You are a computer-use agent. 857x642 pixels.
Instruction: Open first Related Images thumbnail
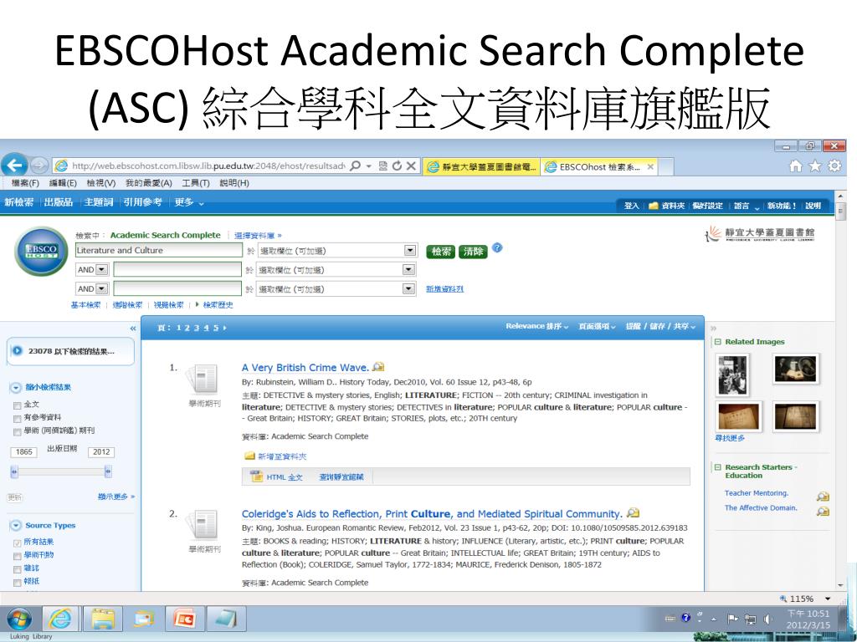coord(732,374)
